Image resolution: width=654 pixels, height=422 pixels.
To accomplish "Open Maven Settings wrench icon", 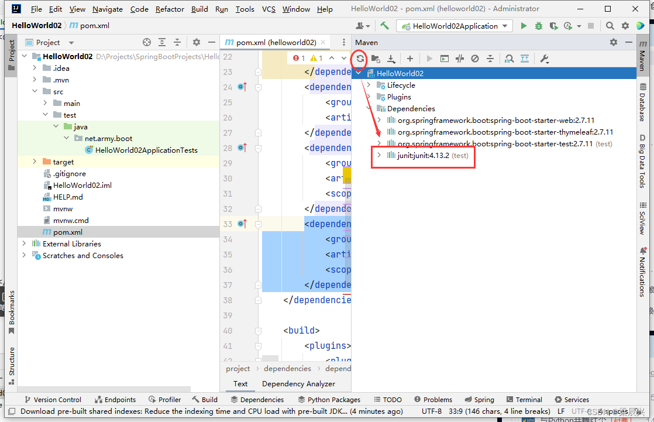I will point(544,59).
